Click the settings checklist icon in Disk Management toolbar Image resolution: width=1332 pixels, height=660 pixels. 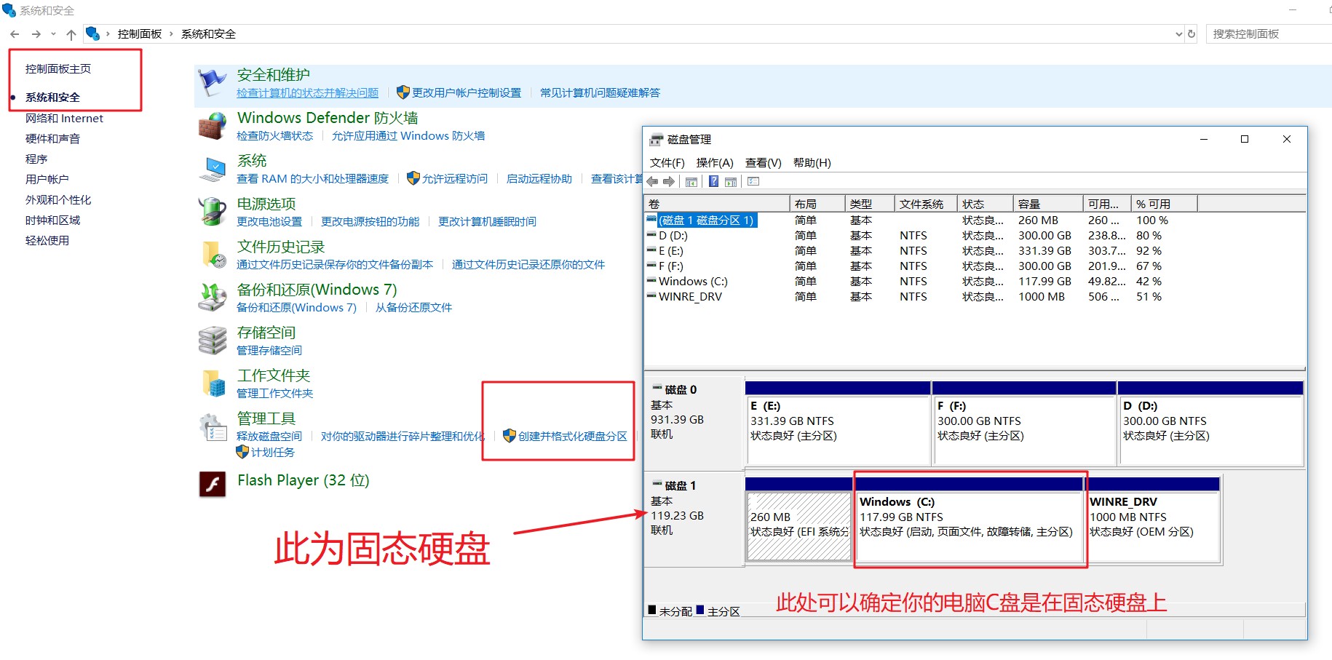(x=753, y=181)
